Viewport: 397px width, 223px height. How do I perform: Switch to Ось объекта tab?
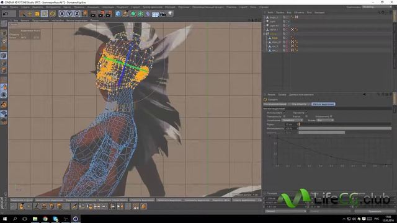pyautogui.click(x=299, y=104)
